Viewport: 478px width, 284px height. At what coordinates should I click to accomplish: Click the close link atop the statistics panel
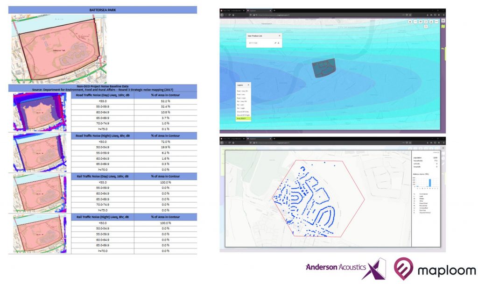point(436,153)
